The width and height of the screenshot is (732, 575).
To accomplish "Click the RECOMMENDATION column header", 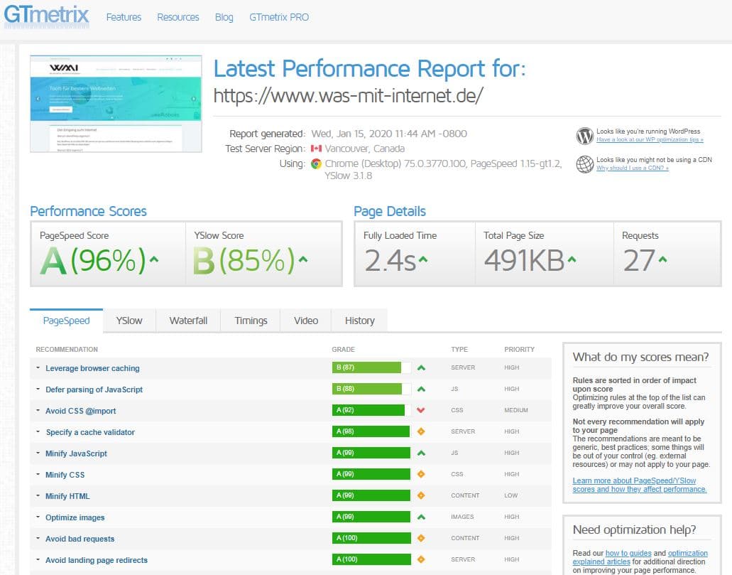I will click(67, 349).
